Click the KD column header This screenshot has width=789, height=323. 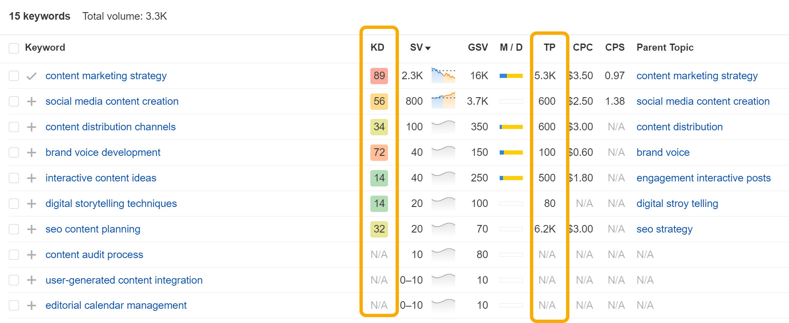pos(377,47)
